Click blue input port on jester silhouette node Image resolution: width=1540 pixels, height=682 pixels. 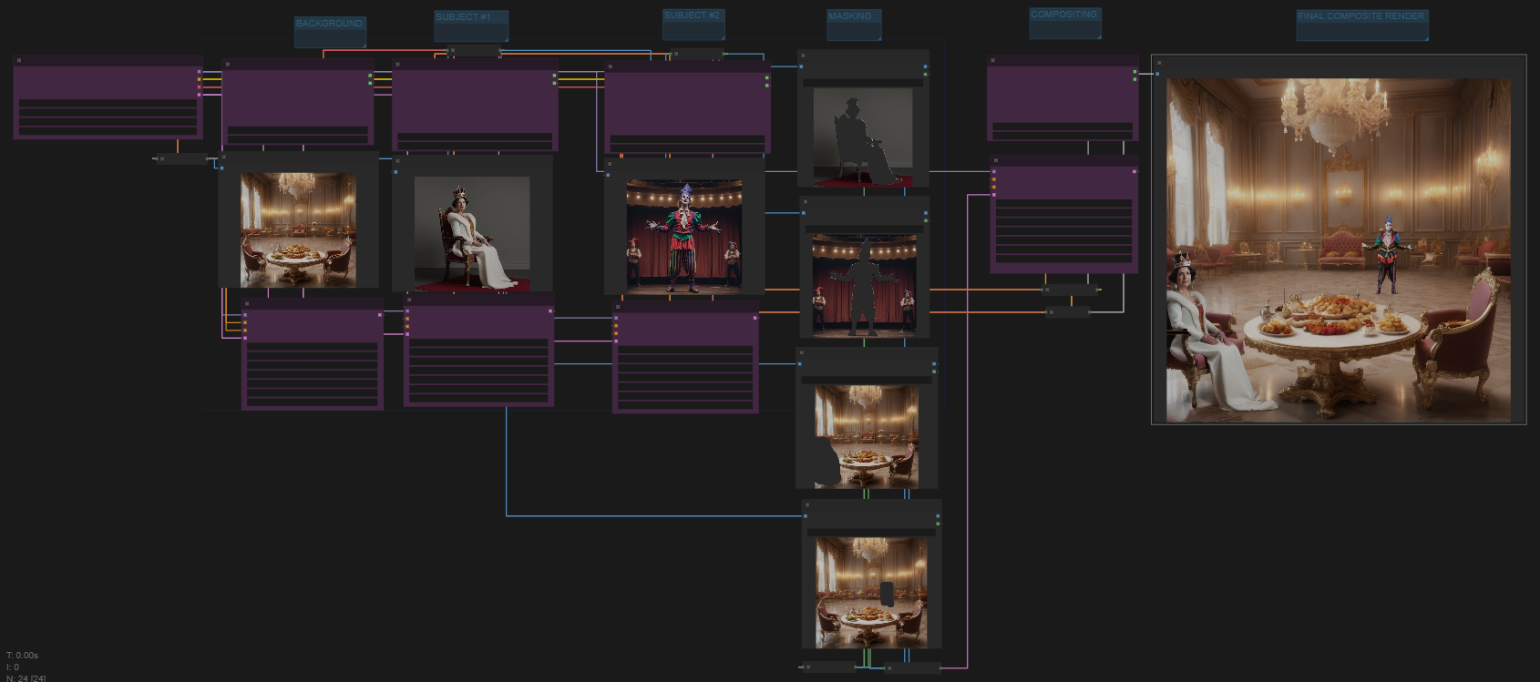coord(804,213)
